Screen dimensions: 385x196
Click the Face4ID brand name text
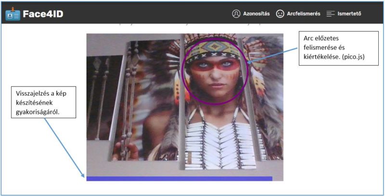(x=43, y=14)
